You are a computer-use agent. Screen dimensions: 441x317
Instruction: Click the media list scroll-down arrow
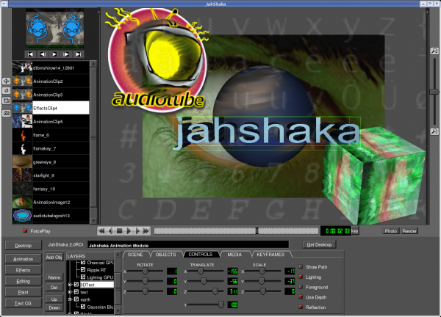coord(93,221)
